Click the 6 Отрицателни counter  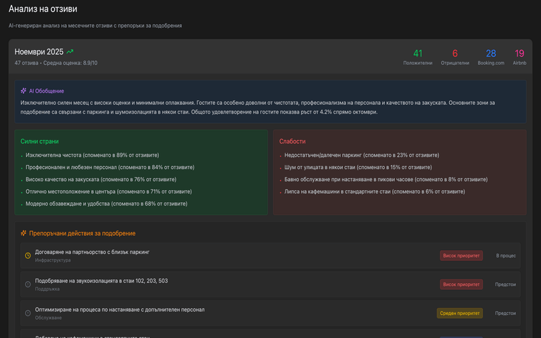[455, 57]
